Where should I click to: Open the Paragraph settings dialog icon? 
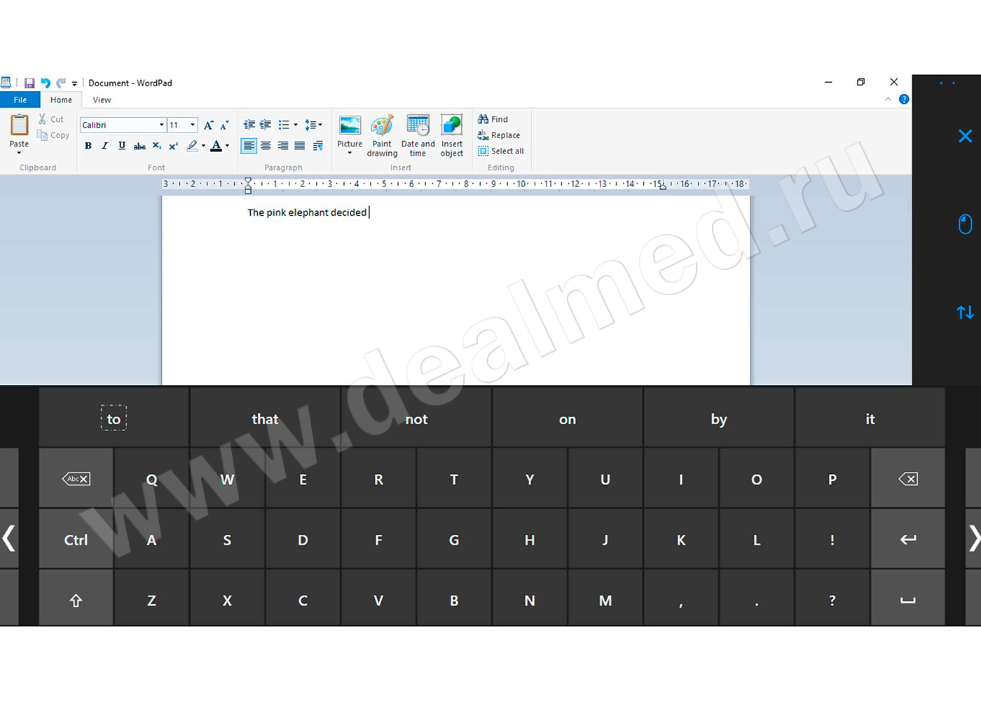tap(318, 146)
